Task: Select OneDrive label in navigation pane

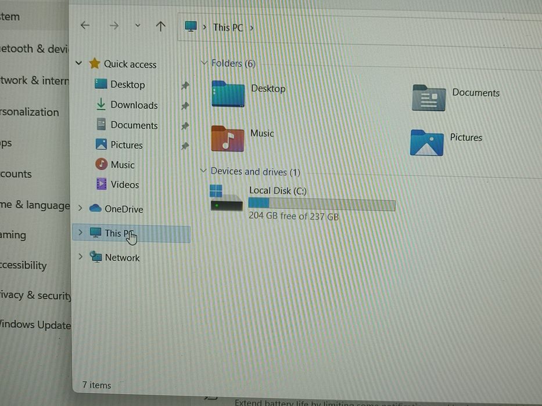Action: click(124, 209)
